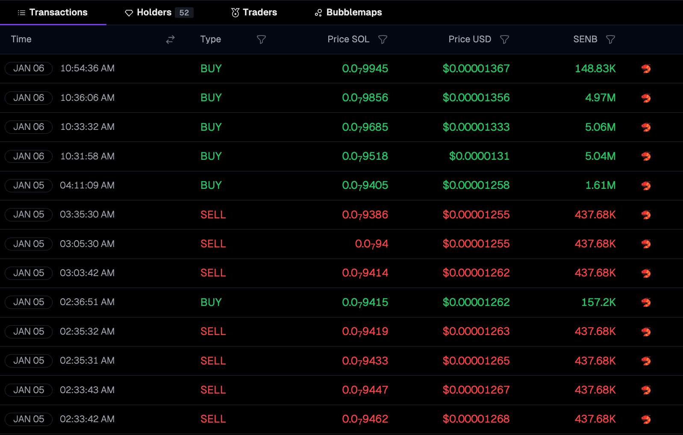Switch to the Transactions tab
Image resolution: width=683 pixels, height=435 pixels.
53,12
